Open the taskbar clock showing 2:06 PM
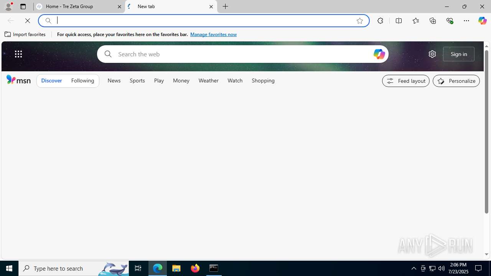This screenshot has width=491, height=276. point(458,268)
